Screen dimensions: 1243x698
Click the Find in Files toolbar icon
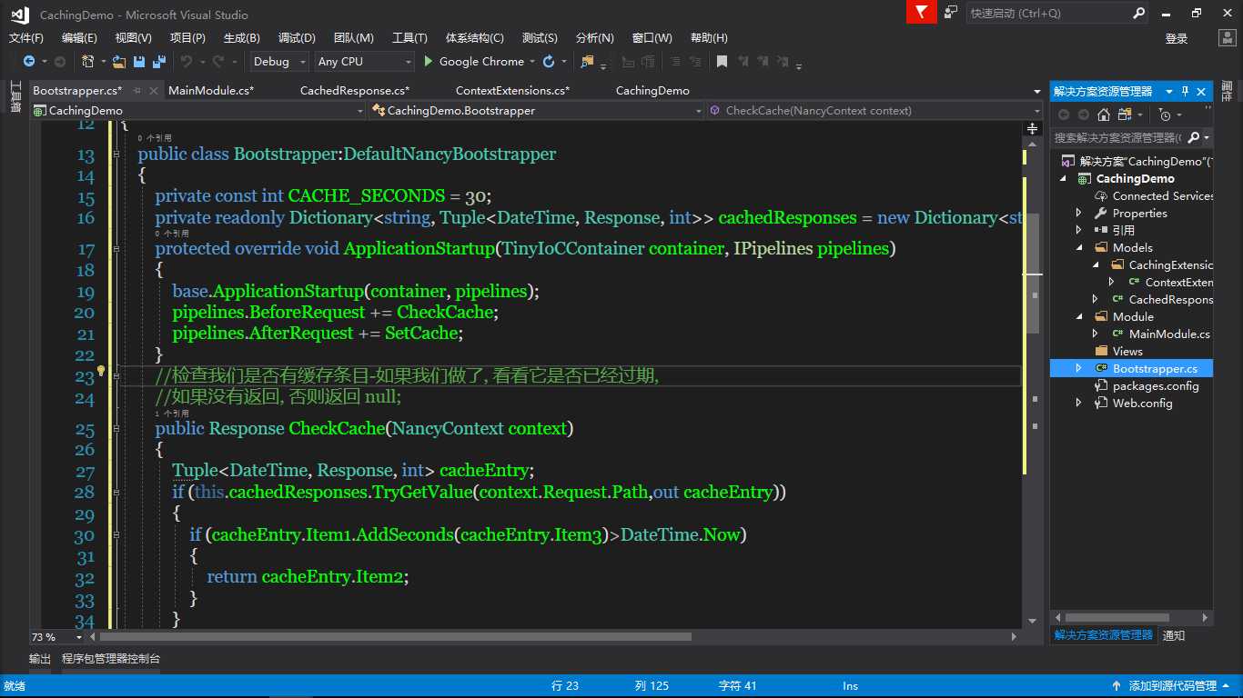587,62
